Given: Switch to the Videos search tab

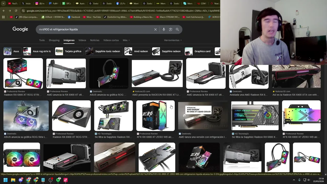Looking at the screenshot, I should pyautogui.click(x=82, y=40).
